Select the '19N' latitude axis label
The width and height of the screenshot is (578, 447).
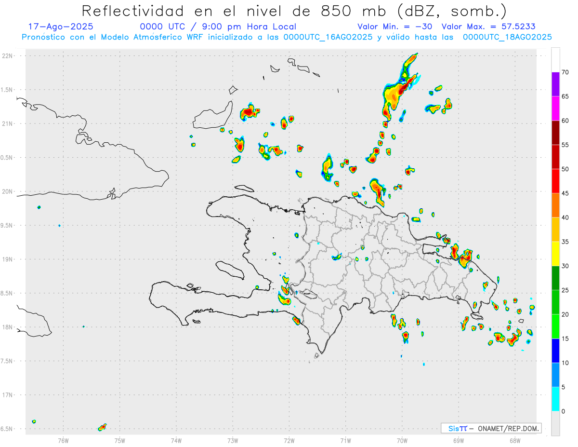pos(8,259)
